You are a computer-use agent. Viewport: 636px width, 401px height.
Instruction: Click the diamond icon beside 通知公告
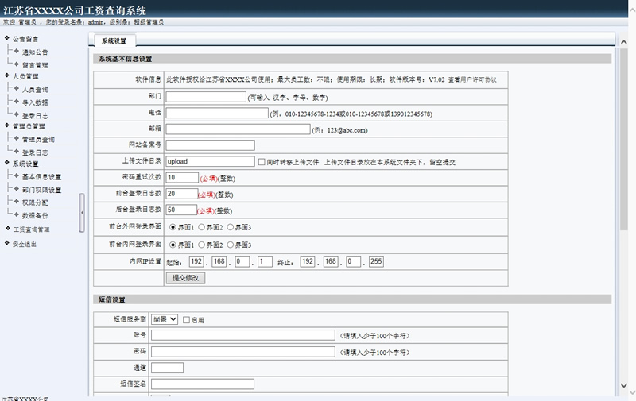pos(16,52)
